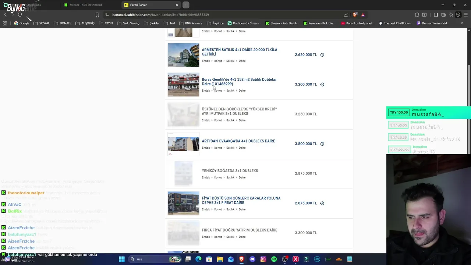
Task: Open Instagram from the taskbar
Action: (263, 259)
